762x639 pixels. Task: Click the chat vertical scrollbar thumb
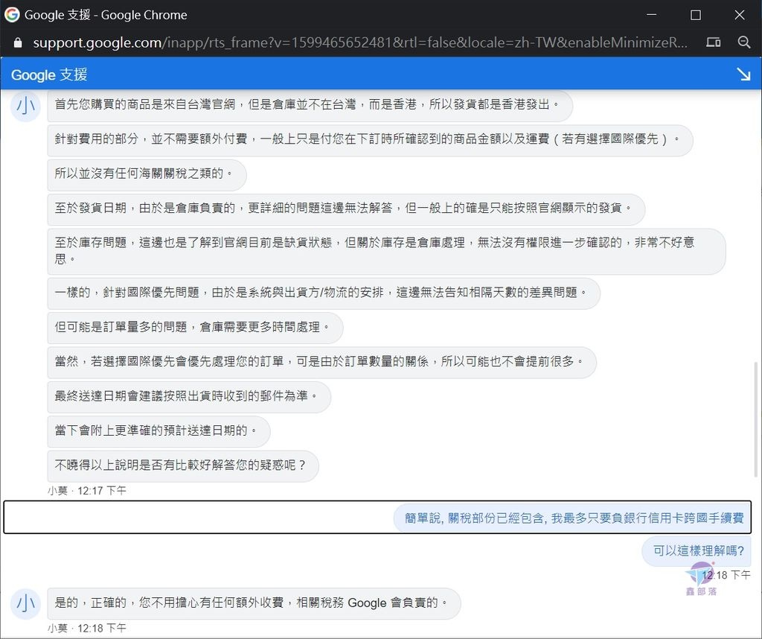tap(755, 419)
